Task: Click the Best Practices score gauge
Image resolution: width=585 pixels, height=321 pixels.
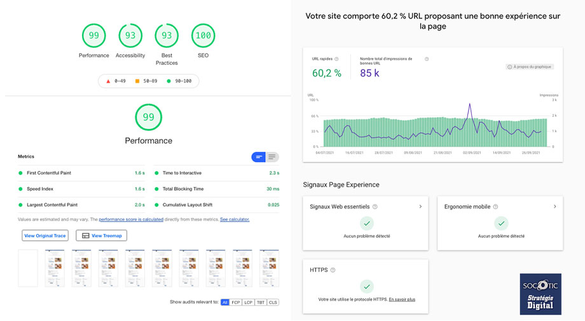Action: pos(167,36)
